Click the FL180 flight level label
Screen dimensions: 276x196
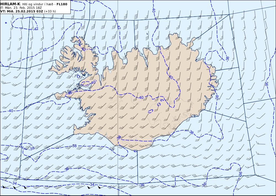(x=62, y=4)
